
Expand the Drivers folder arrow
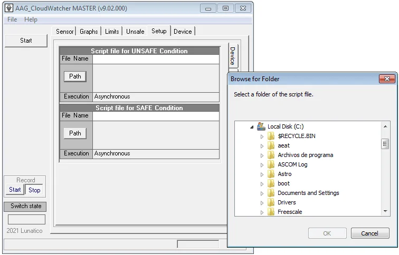coord(262,203)
